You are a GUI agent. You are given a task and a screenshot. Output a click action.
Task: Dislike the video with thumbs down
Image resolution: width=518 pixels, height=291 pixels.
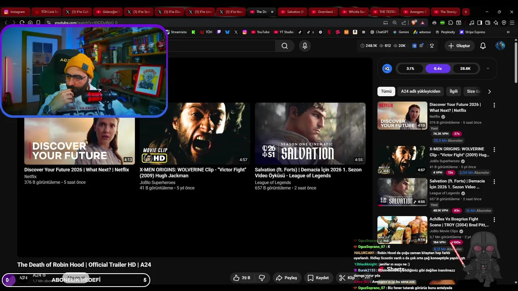(262, 278)
